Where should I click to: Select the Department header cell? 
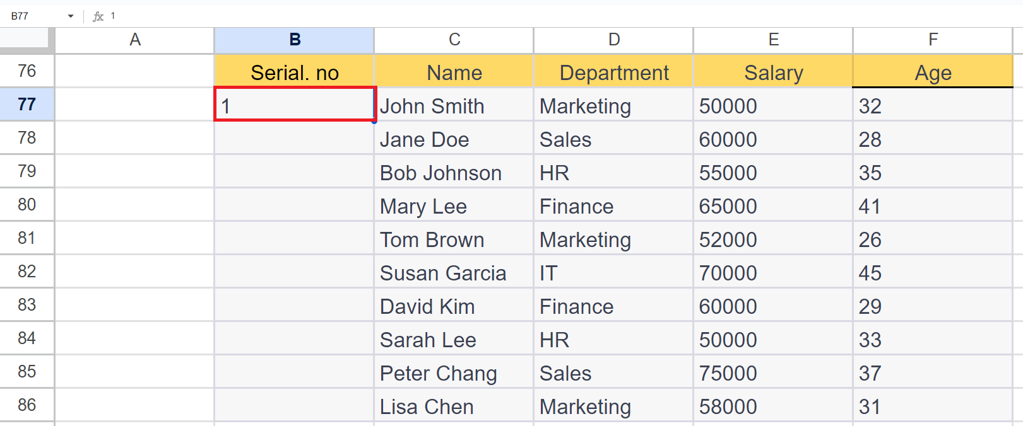[613, 71]
